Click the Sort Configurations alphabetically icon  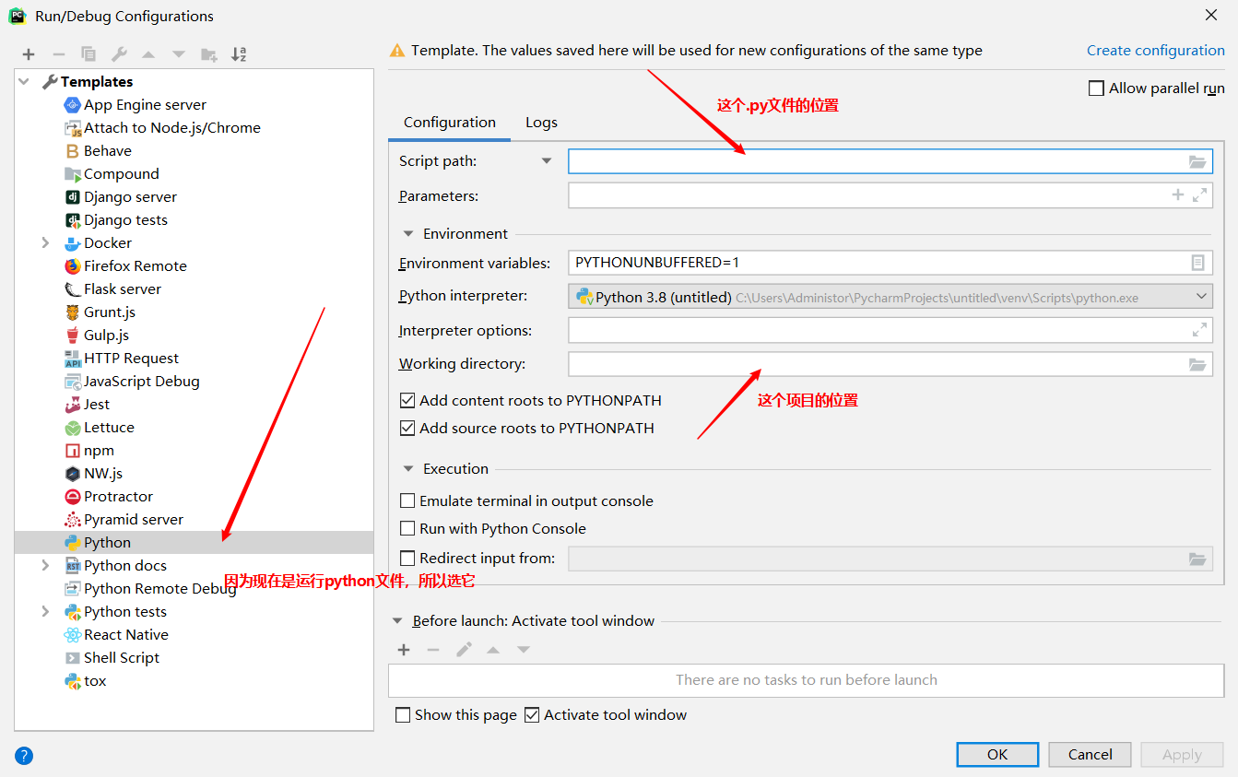pyautogui.click(x=239, y=54)
